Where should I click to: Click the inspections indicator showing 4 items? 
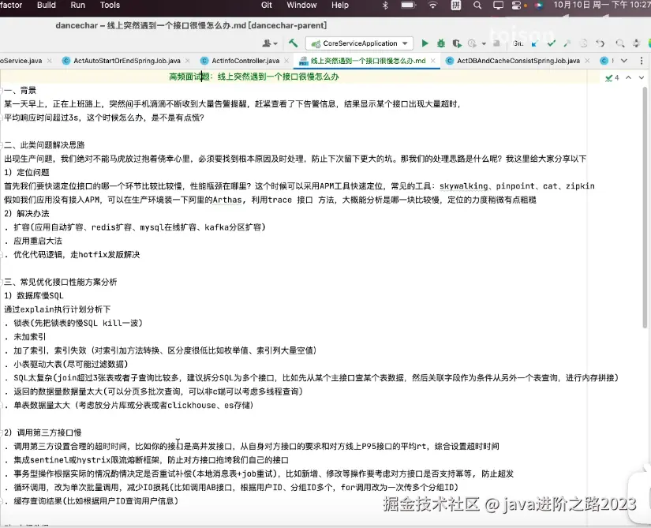point(612,78)
